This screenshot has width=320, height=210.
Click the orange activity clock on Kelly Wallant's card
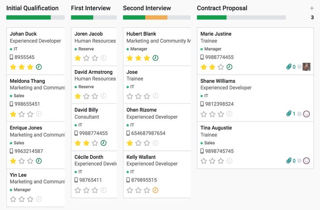point(155,190)
